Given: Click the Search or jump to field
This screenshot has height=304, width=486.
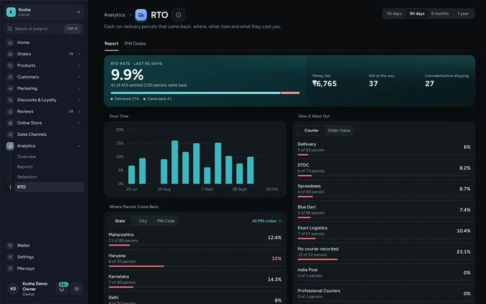Looking at the screenshot, I should (x=44, y=29).
